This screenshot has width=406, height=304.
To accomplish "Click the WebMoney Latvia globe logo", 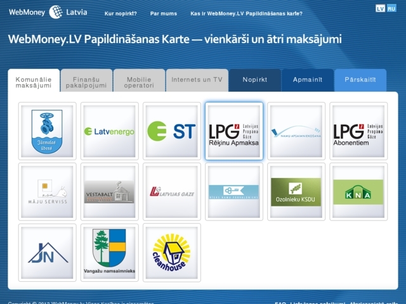I will tap(56, 12).
